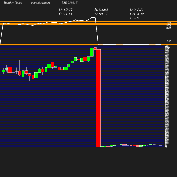Click the 'BSE 539517' symbol label

click(x=69, y=2)
